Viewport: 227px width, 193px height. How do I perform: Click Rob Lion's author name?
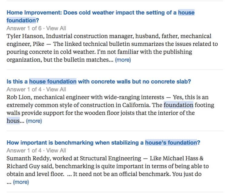(x=19, y=97)
